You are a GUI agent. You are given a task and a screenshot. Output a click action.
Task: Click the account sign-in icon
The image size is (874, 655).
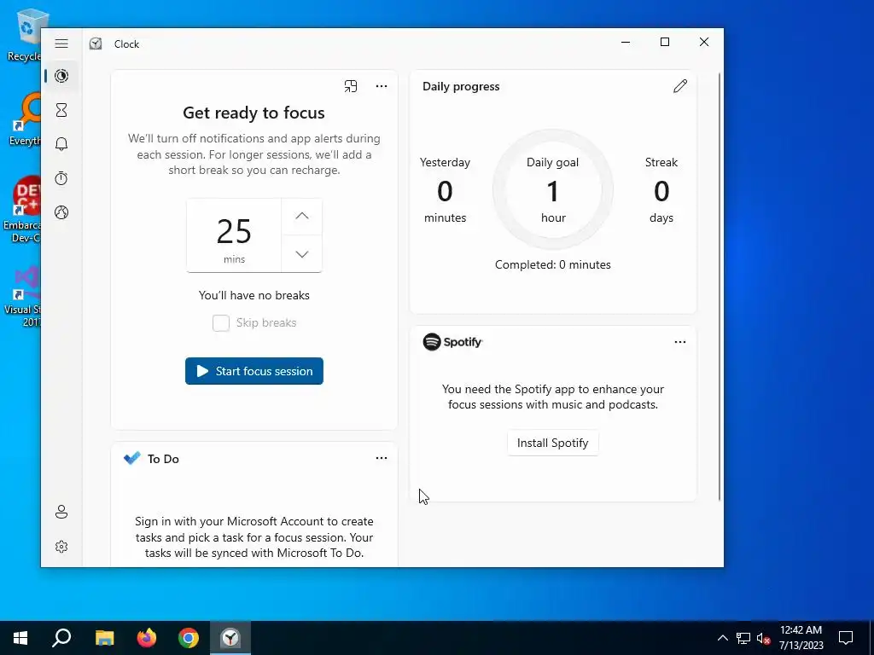point(61,512)
